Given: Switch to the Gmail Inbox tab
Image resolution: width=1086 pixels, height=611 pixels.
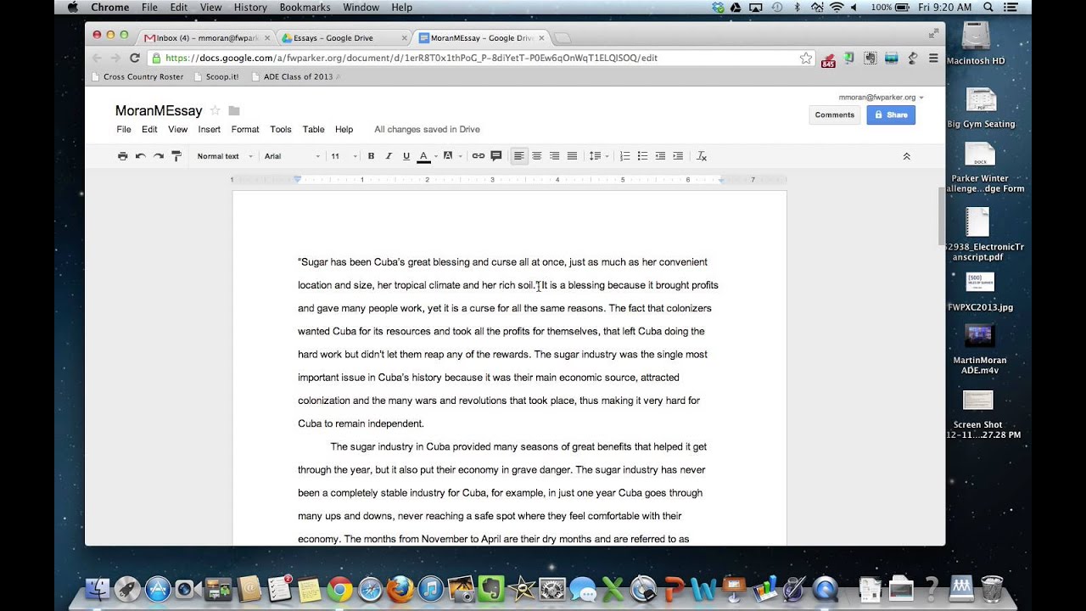Looking at the screenshot, I should point(207,37).
